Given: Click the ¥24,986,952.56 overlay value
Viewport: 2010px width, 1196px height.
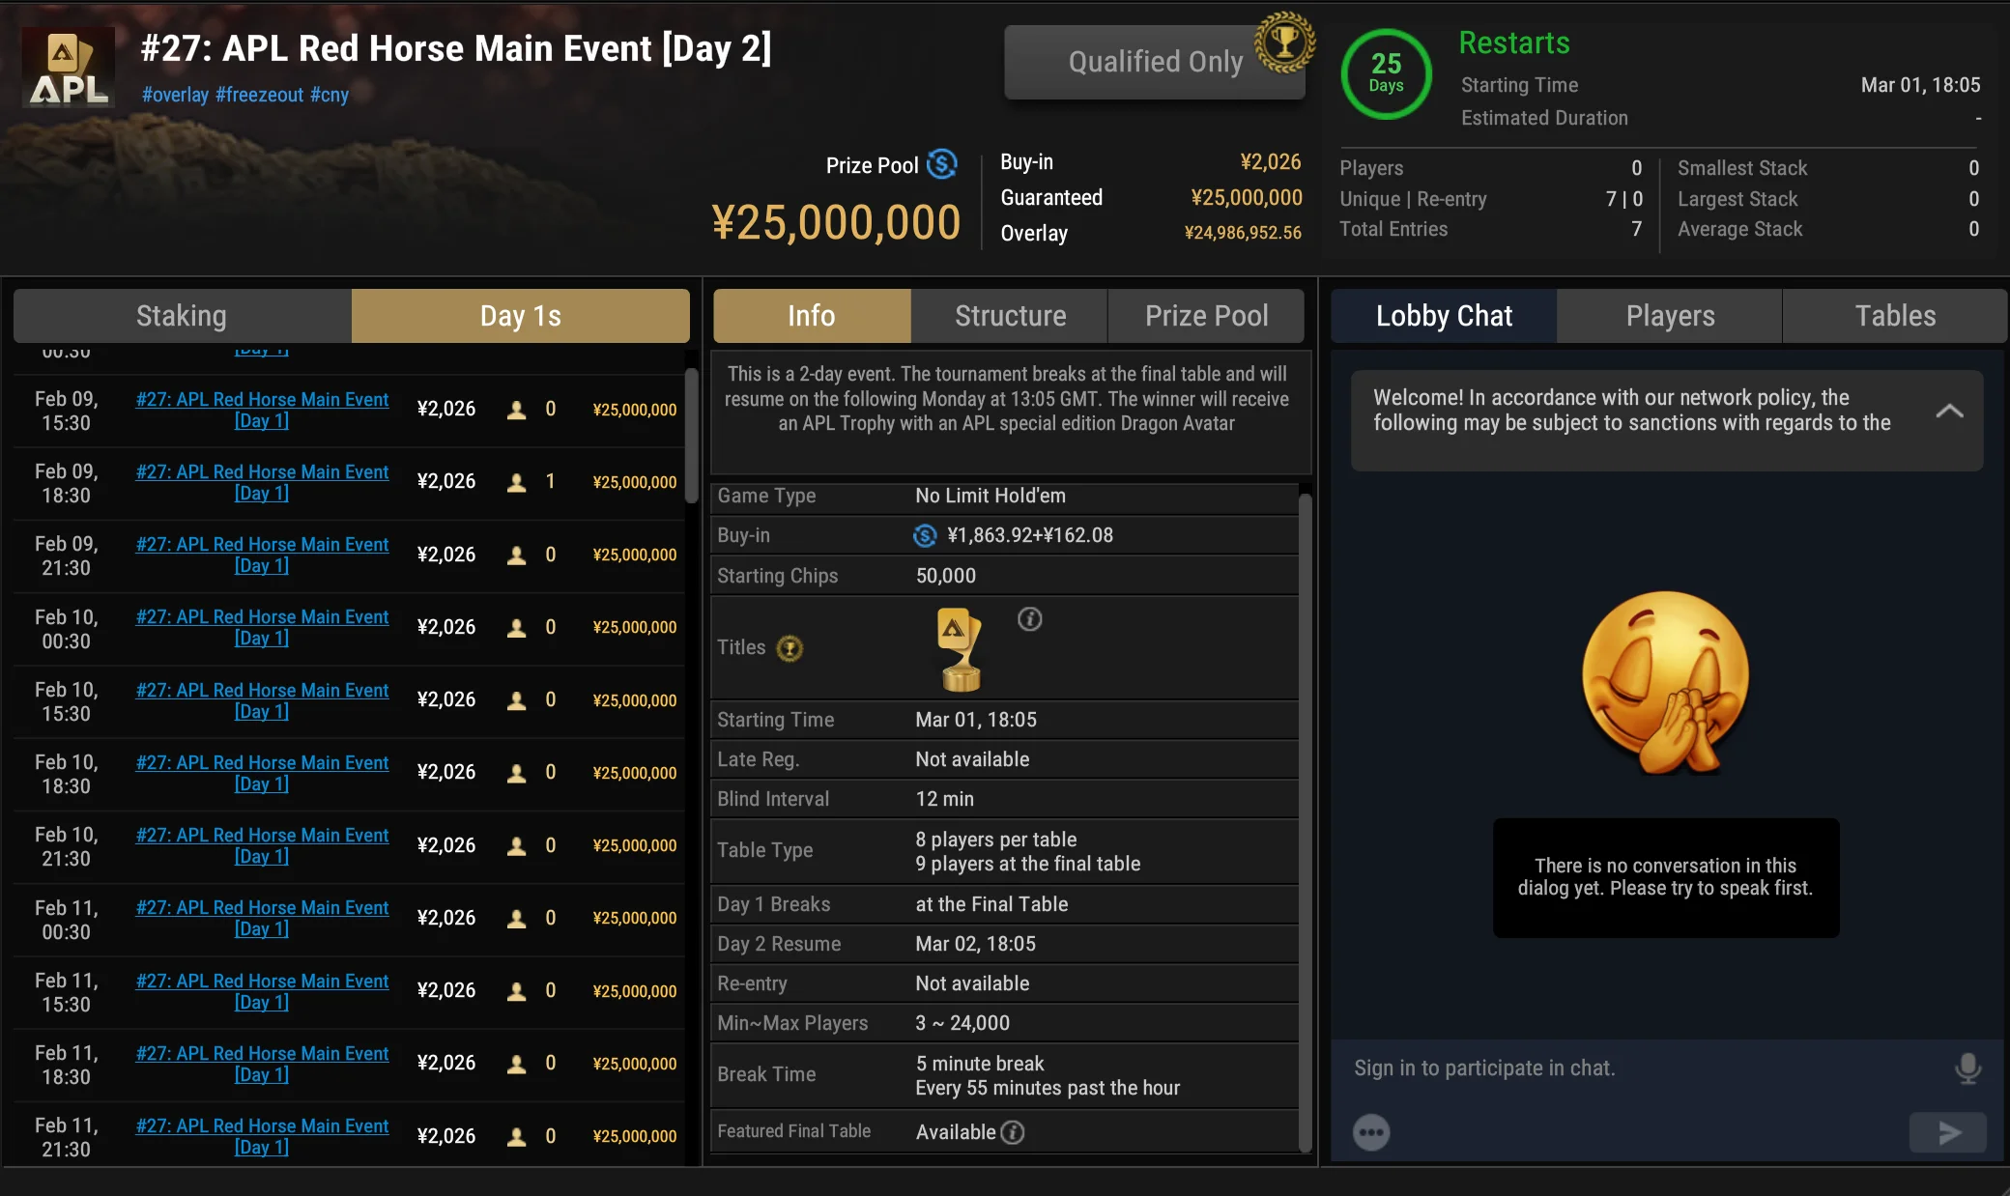Looking at the screenshot, I should [1243, 233].
